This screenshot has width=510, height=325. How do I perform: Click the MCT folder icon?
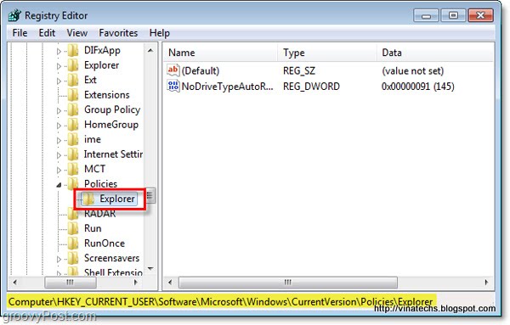click(73, 169)
